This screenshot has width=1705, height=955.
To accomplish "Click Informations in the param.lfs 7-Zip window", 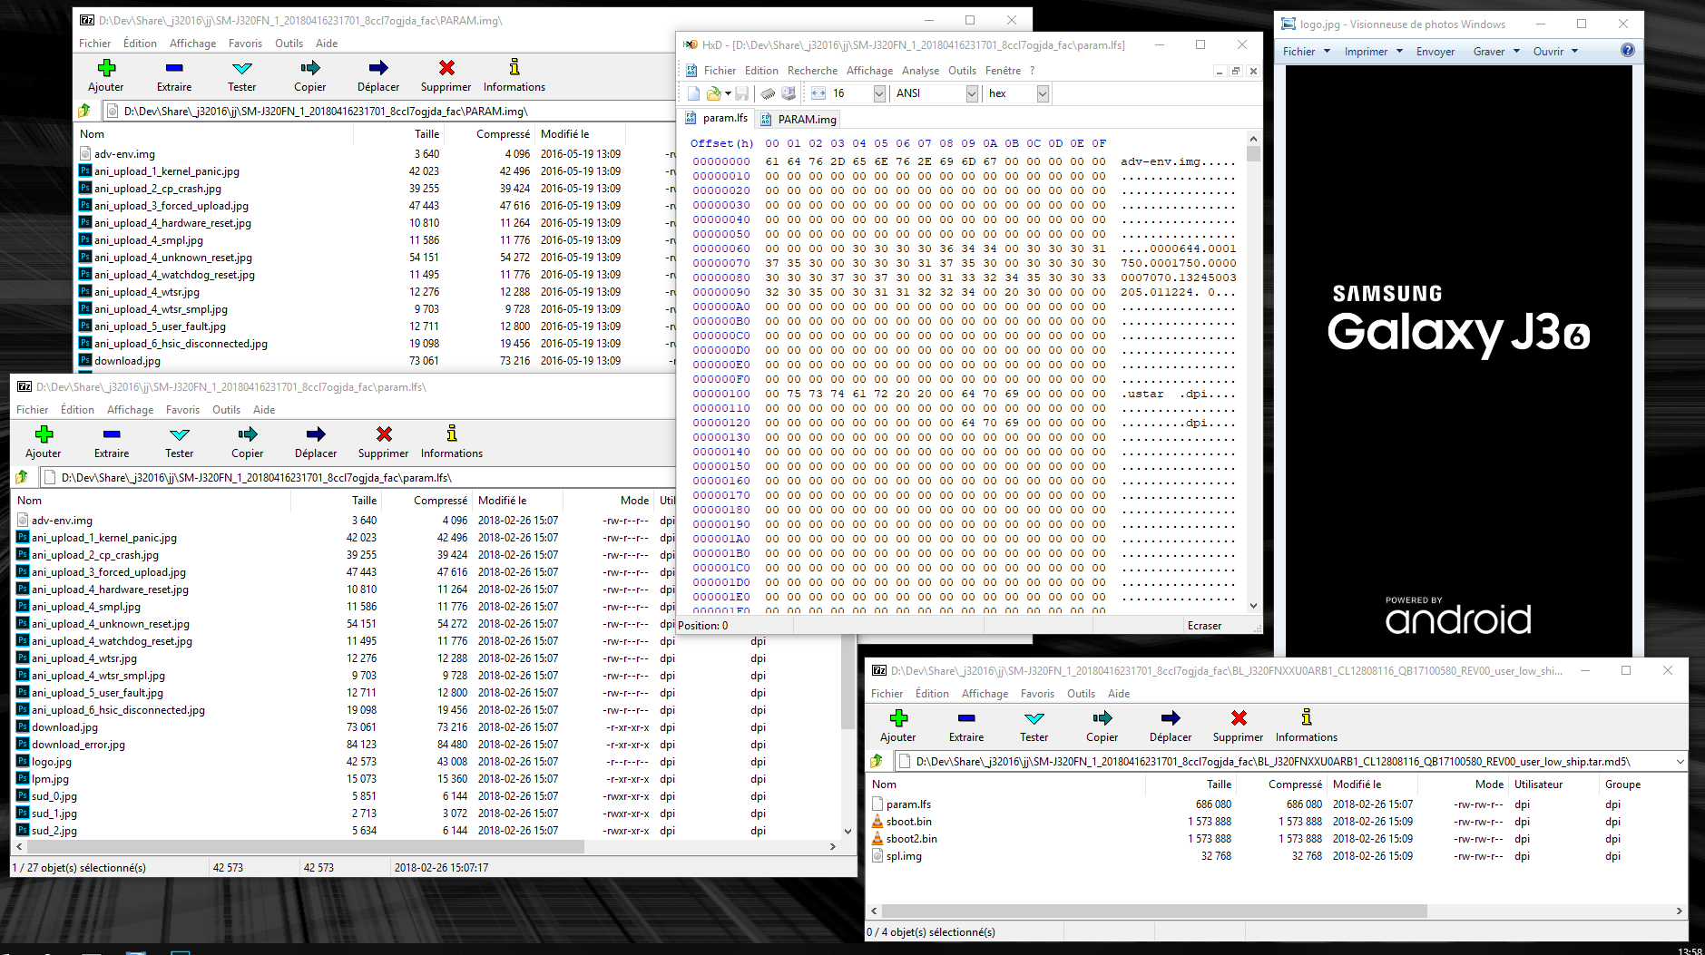I will point(452,442).
